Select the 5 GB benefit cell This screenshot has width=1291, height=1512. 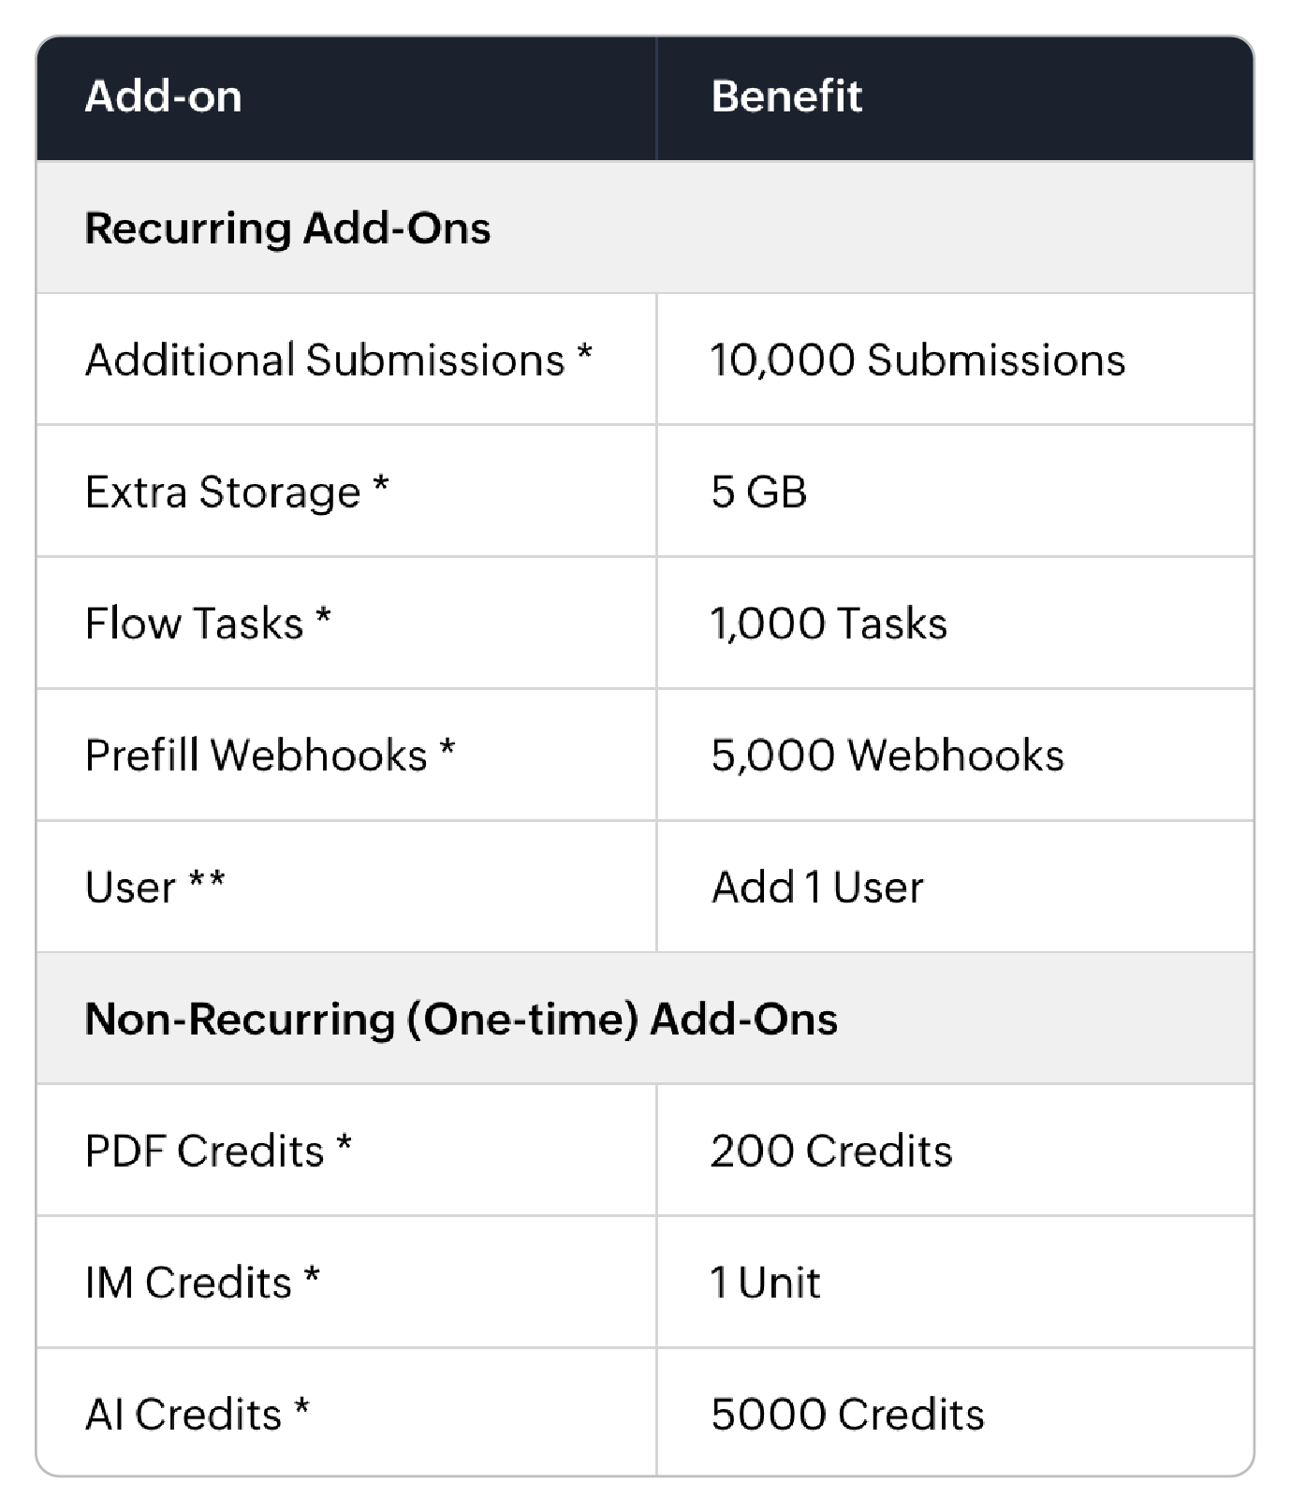(759, 492)
